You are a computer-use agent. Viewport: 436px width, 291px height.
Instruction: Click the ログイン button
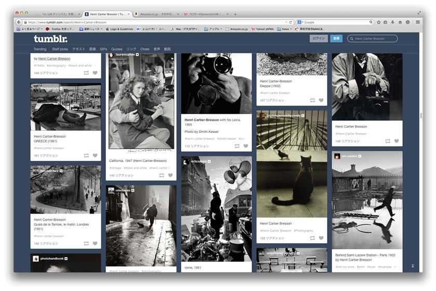tap(319, 38)
